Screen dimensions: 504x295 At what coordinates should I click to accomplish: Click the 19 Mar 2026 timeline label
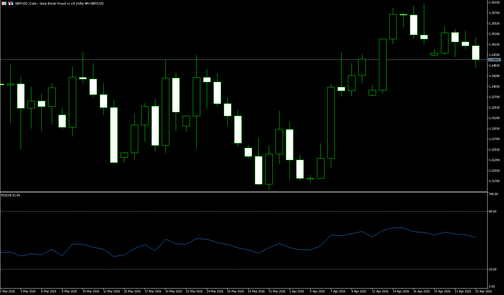[x=173, y=291]
